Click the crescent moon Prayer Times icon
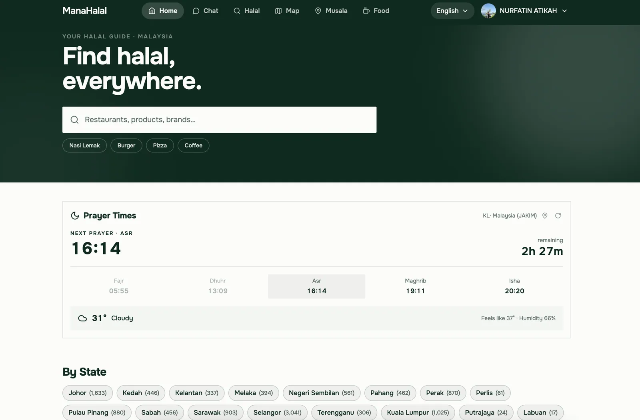The width and height of the screenshot is (640, 420). point(75,216)
